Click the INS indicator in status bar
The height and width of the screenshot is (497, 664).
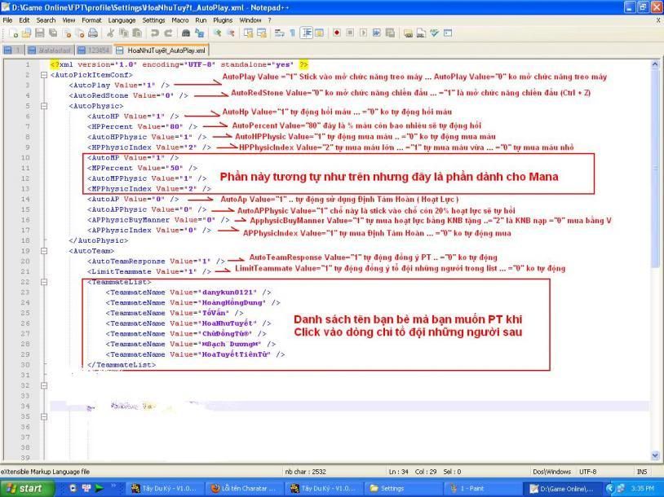click(x=641, y=471)
